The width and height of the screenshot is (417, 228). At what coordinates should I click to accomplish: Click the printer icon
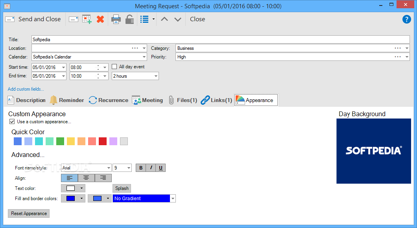(116, 19)
